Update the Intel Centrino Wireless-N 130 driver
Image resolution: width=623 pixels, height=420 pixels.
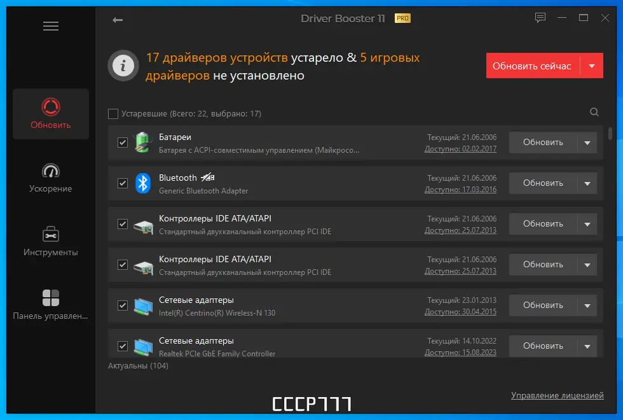[543, 305]
